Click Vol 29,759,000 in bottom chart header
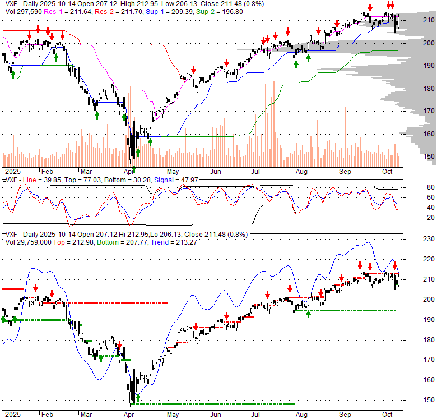Viewport: 437px width, 418px height. pyautogui.click(x=29, y=242)
